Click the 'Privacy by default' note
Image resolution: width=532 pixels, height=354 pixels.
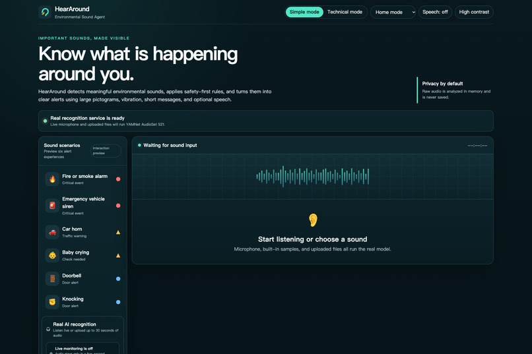tap(442, 84)
